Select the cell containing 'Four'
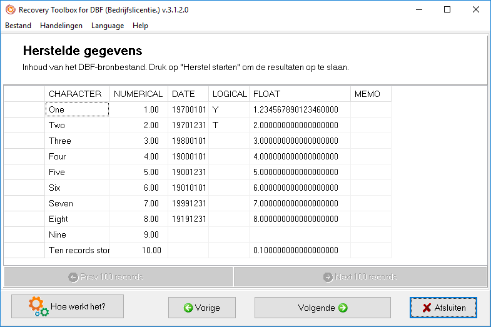The width and height of the screenshot is (491, 327). point(78,156)
